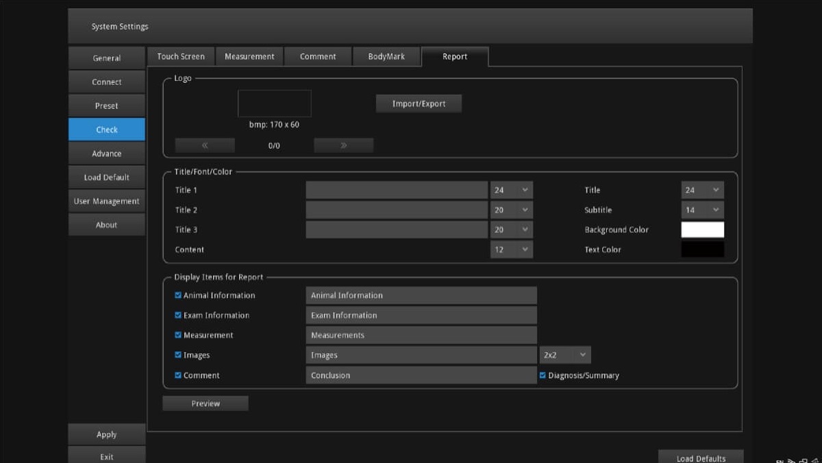
Task: Toggle the Images display checkbox
Action: 179,355
